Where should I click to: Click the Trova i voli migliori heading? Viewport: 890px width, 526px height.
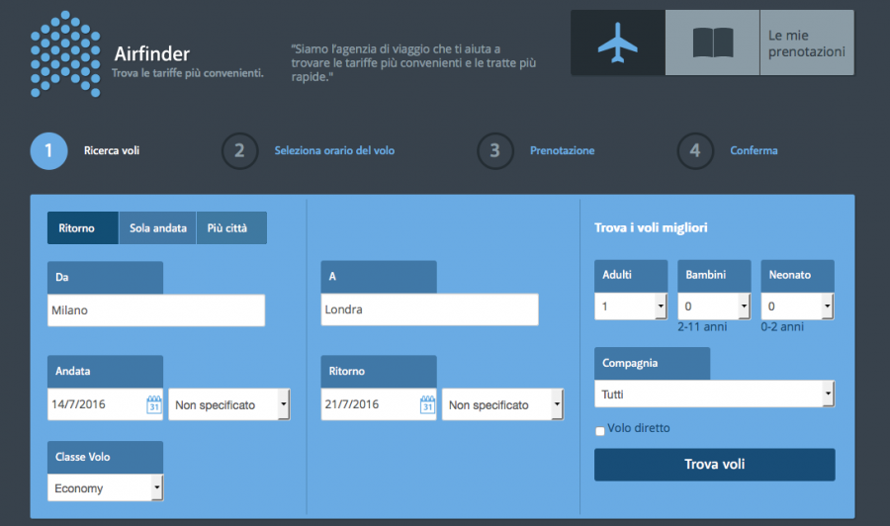651,228
